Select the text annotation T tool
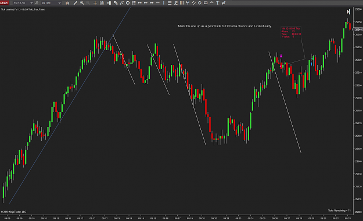Screen dimensions: 363x221 [218, 3]
